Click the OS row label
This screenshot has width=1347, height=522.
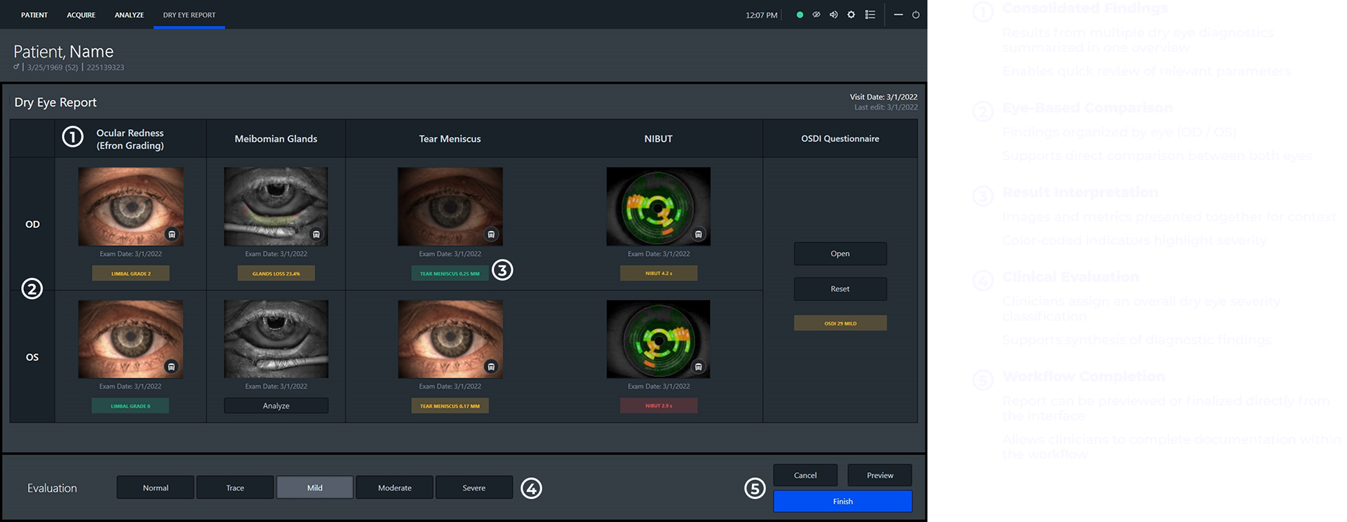click(32, 357)
